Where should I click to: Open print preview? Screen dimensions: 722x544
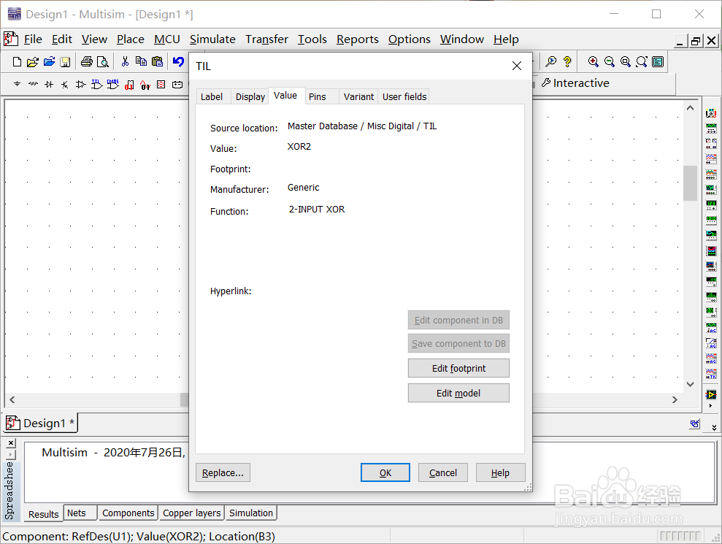point(103,62)
